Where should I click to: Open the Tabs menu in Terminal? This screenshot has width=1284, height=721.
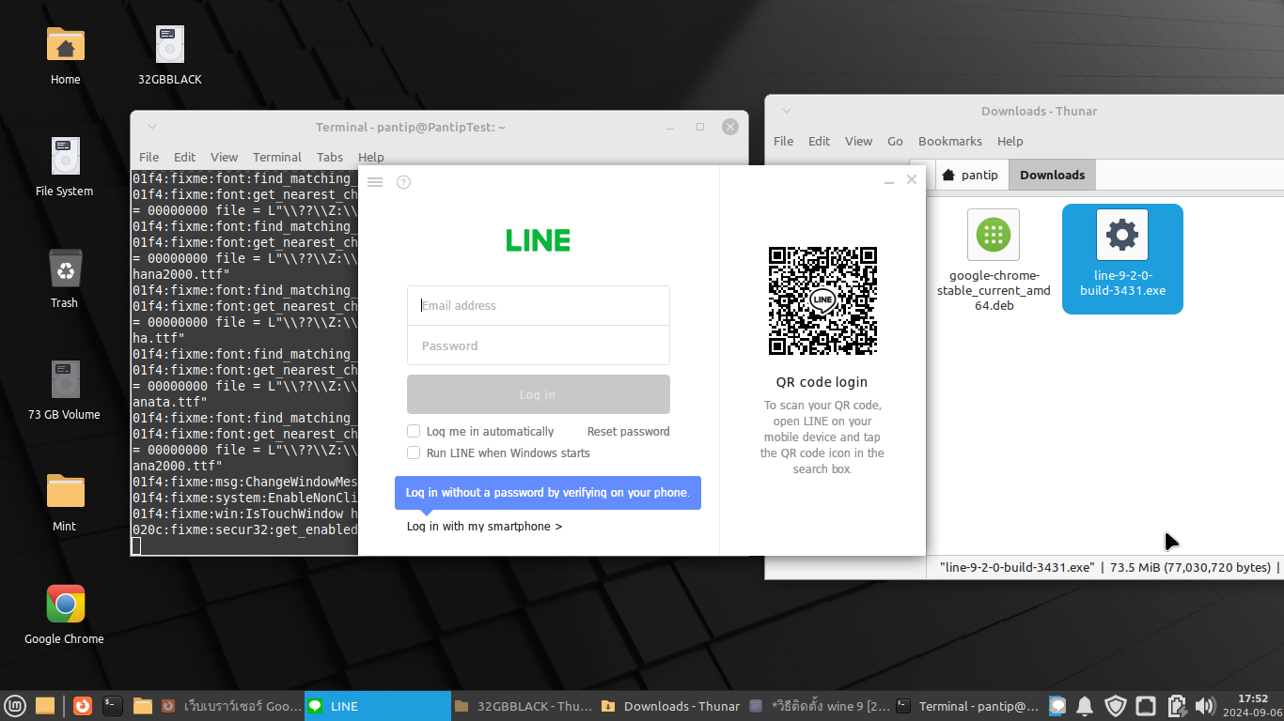(x=330, y=157)
